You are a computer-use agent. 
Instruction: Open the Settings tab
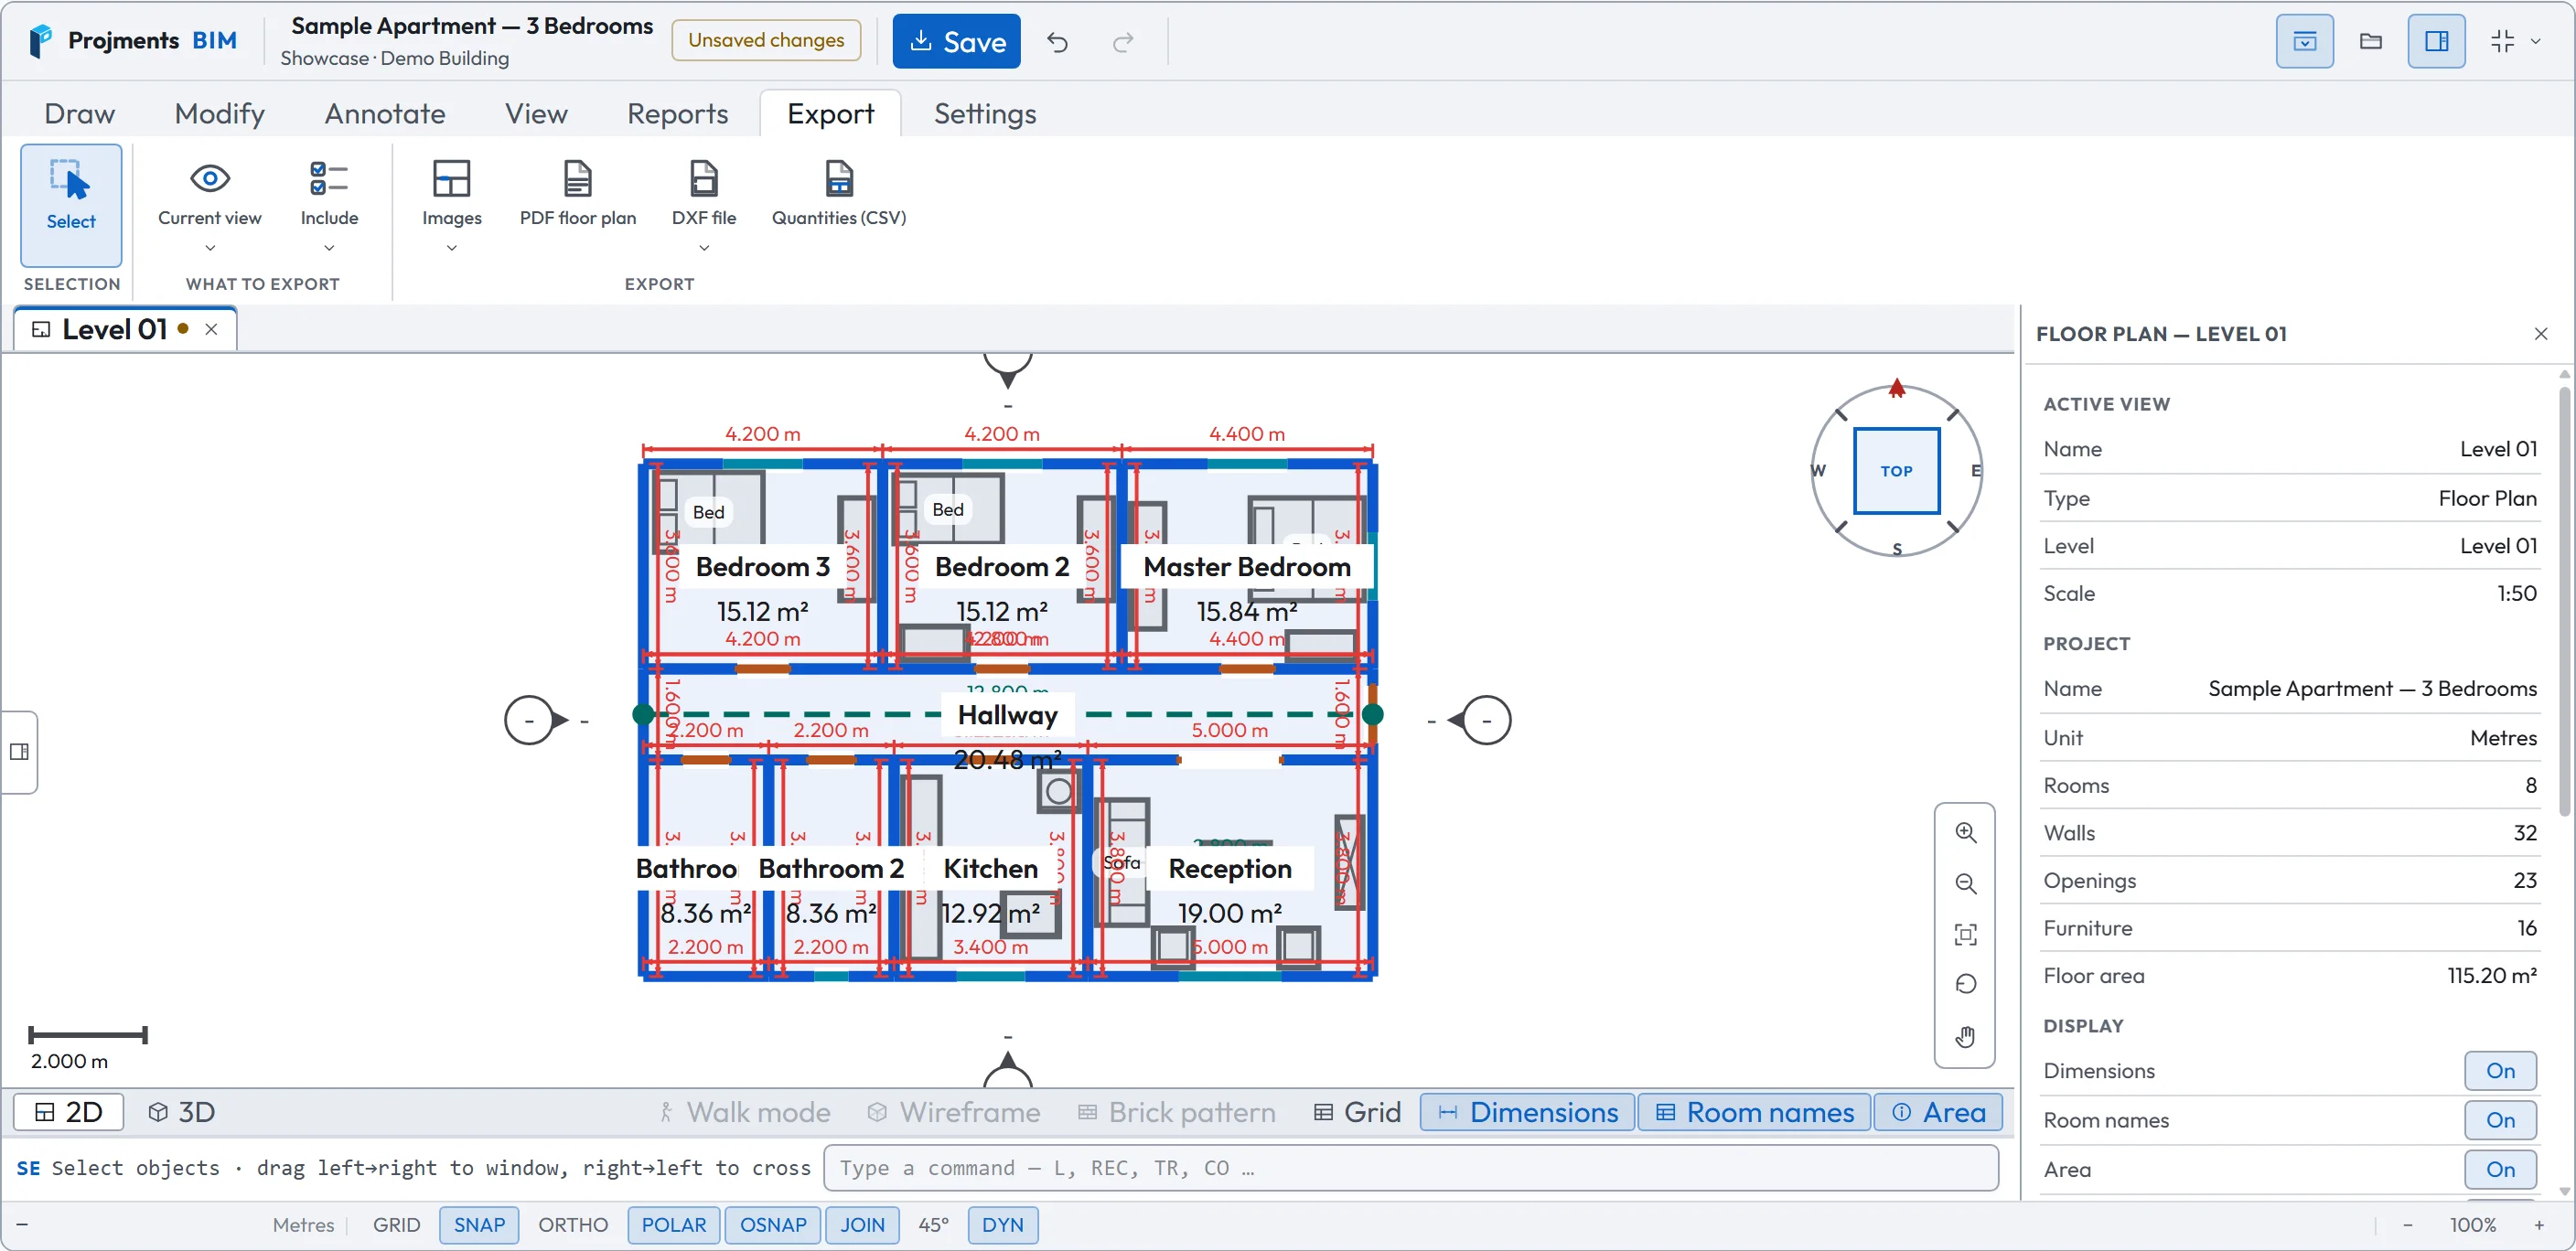coord(985,114)
